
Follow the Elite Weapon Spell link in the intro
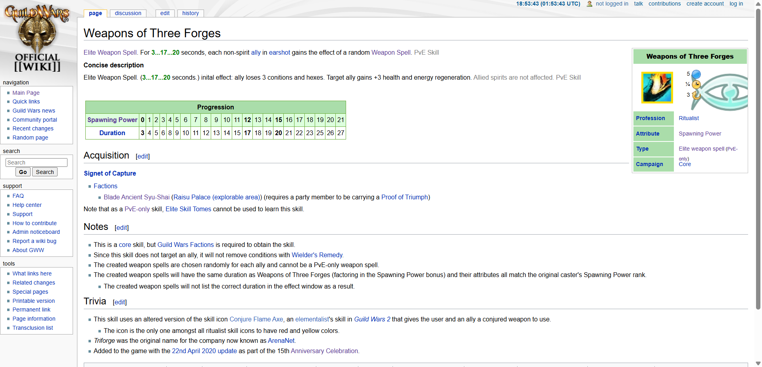click(x=111, y=52)
